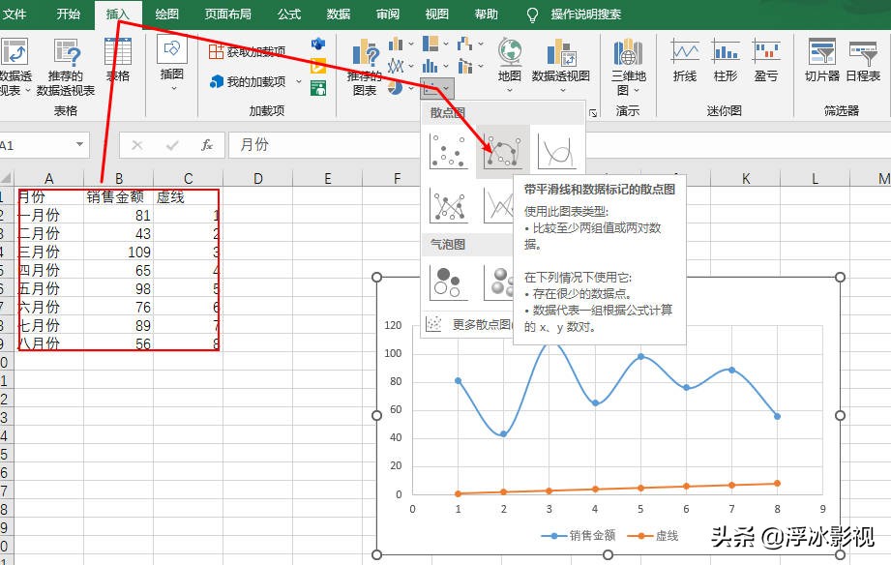Insert a 2D bubble chart
This screenshot has height=565, width=891.
pos(448,282)
